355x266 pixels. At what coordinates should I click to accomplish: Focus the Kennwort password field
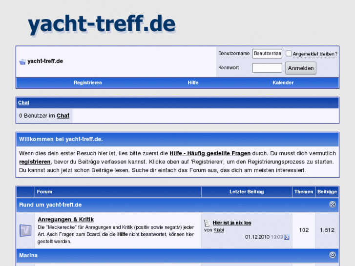pyautogui.click(x=267, y=68)
